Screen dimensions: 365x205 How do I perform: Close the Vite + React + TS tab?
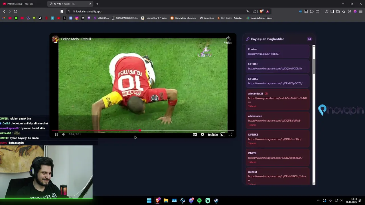pos(90,4)
